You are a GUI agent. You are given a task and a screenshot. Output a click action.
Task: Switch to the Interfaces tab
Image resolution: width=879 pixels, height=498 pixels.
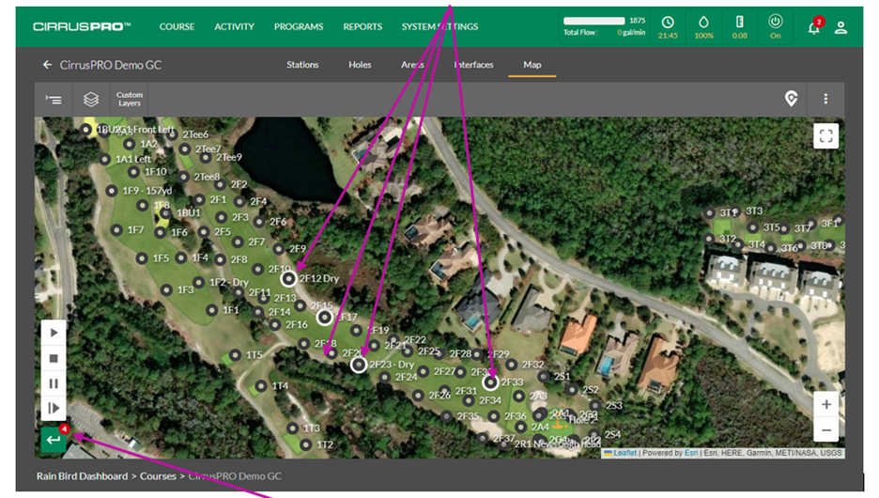point(473,65)
